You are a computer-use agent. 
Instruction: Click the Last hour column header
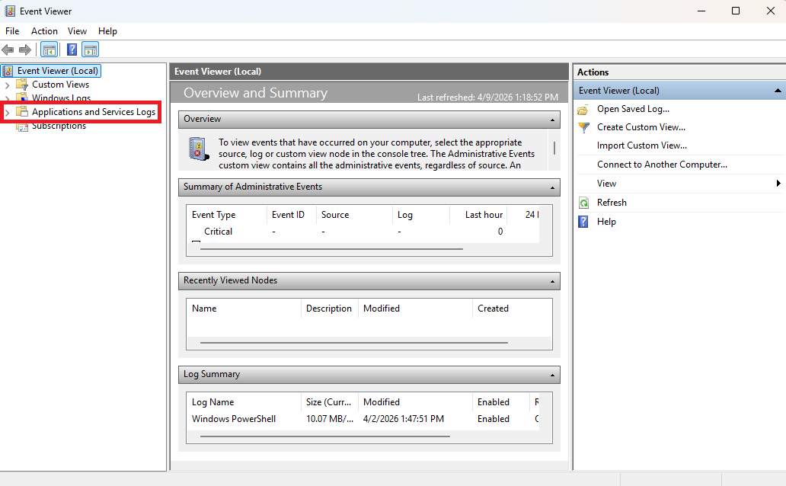[478, 215]
